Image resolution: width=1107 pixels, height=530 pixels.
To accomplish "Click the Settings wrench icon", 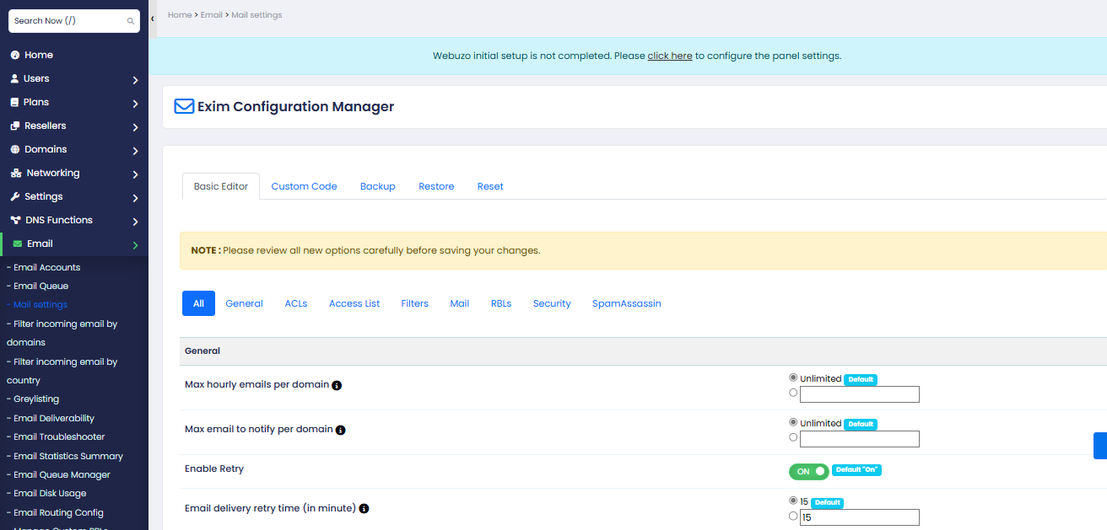I will pyautogui.click(x=15, y=196).
